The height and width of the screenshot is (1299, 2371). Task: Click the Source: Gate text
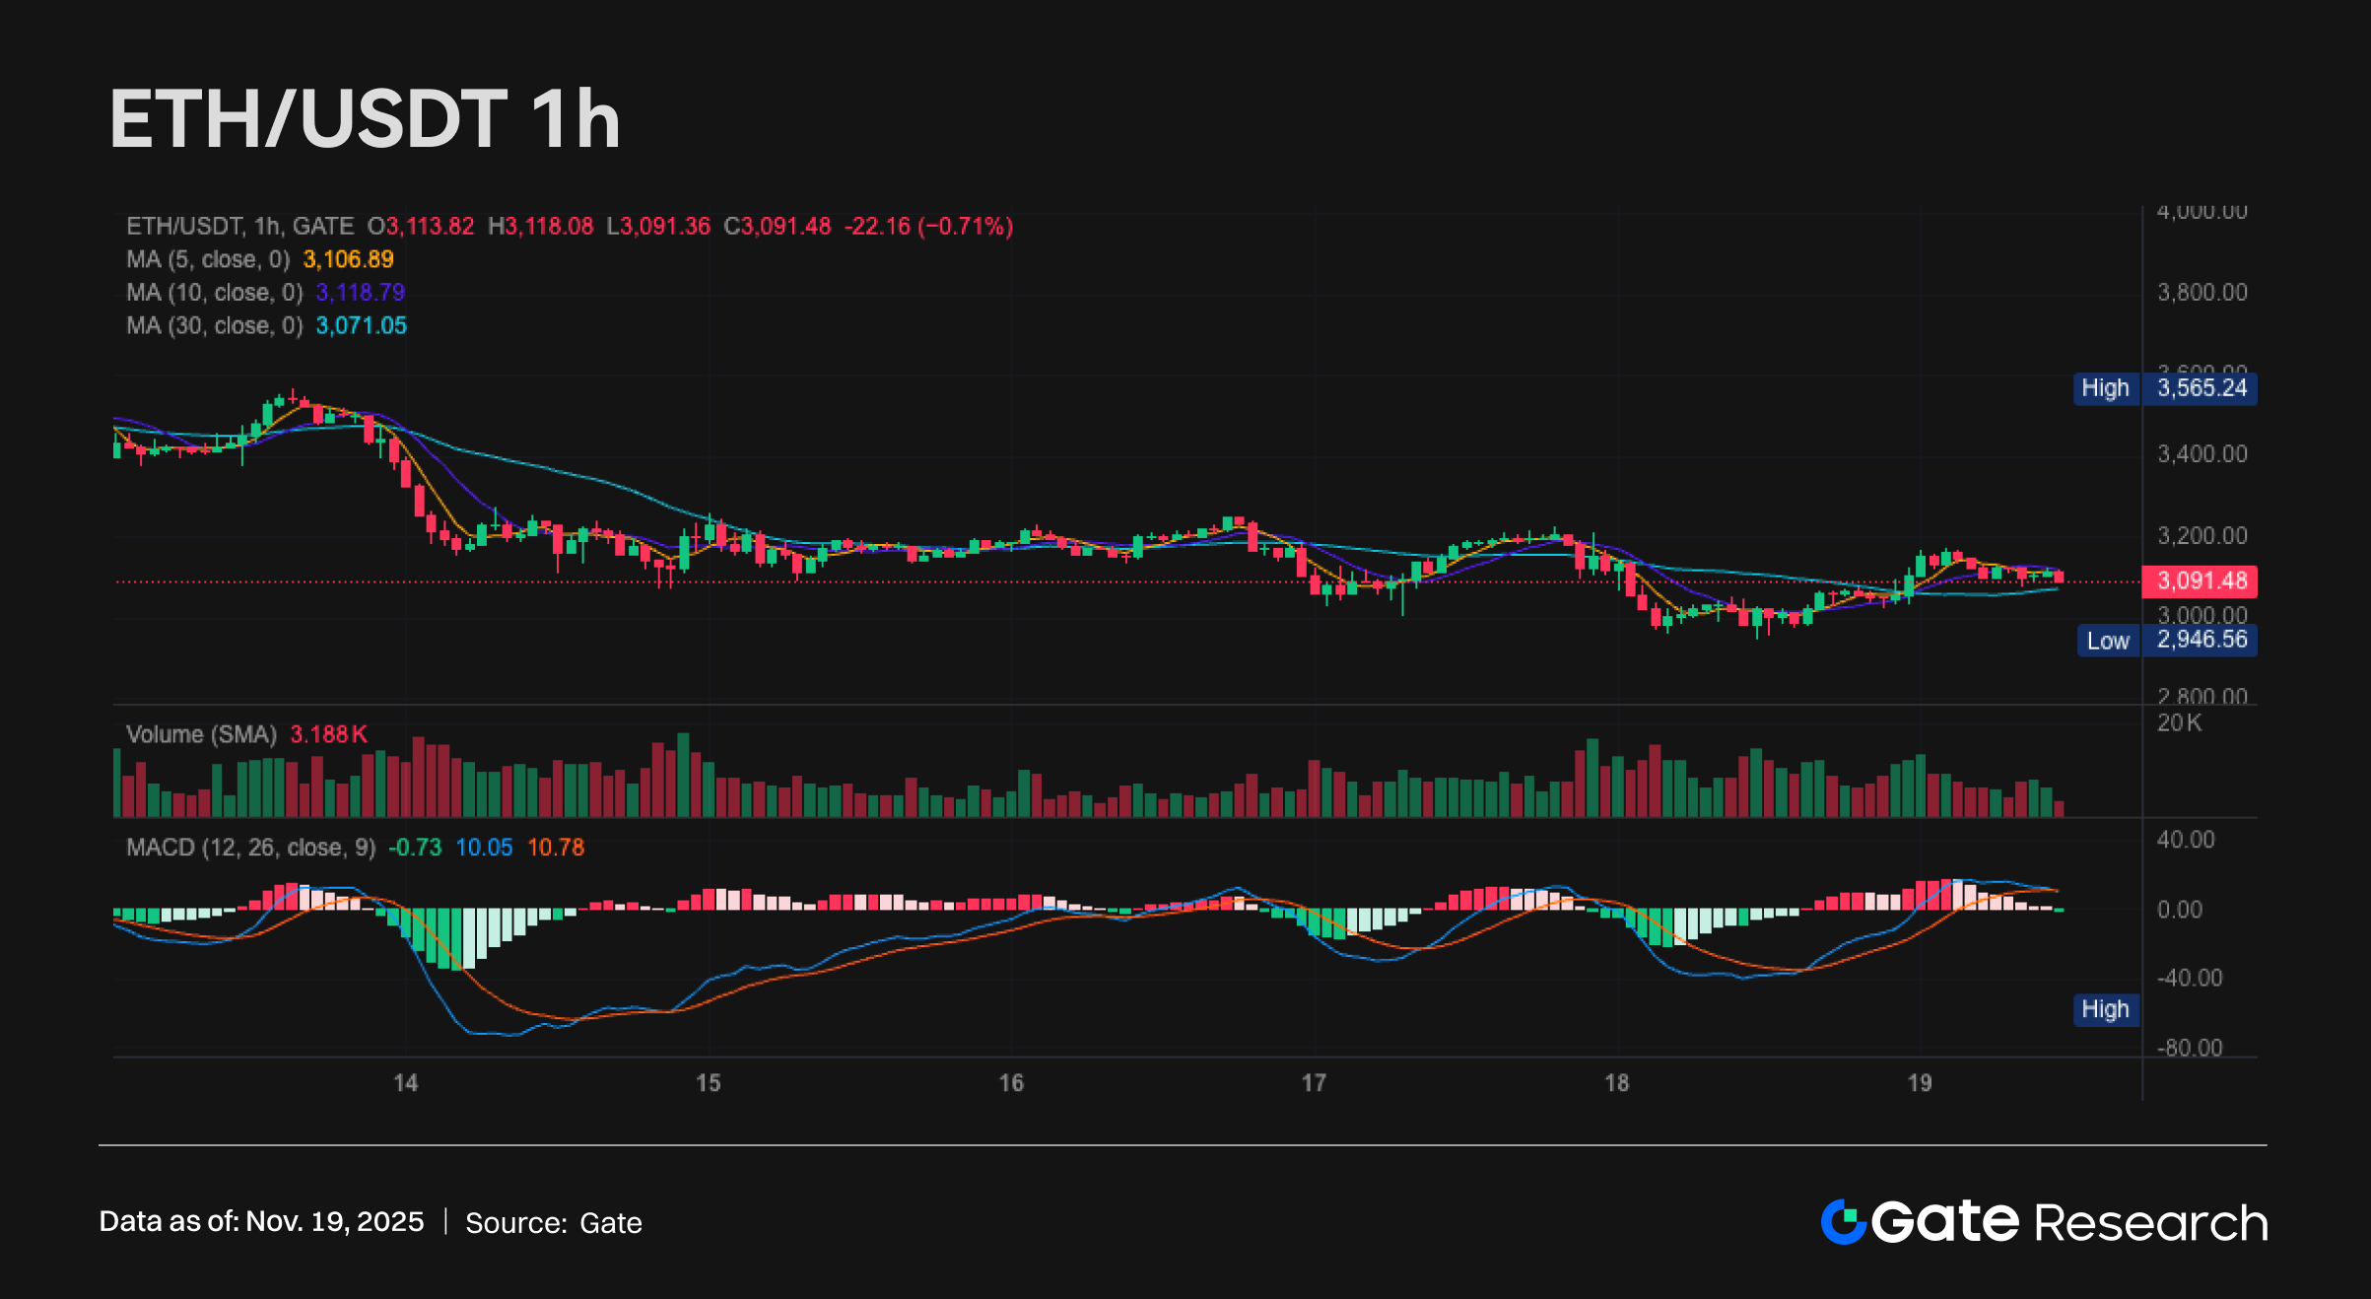click(553, 1223)
